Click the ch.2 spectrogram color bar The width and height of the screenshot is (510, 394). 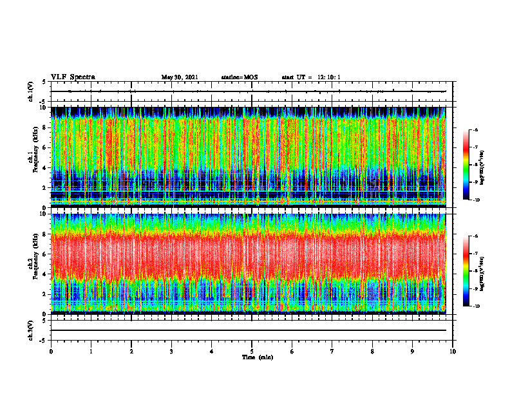tap(466, 271)
